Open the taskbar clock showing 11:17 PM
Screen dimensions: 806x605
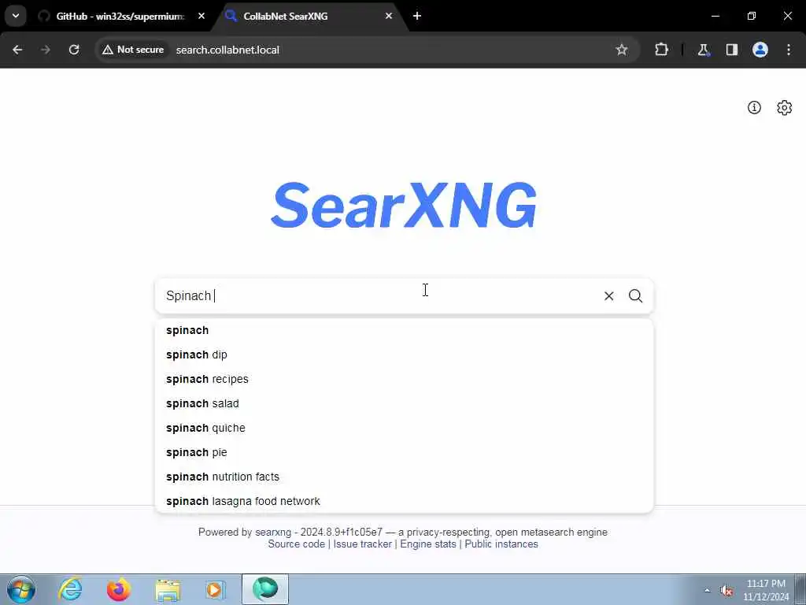(x=766, y=590)
